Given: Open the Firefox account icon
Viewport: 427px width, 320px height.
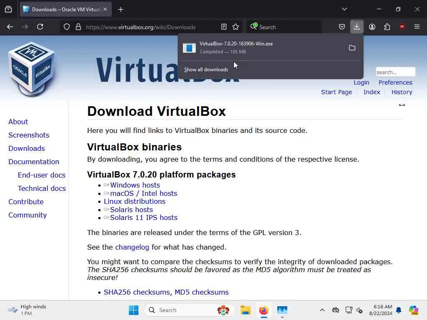Looking at the screenshot, I should click(x=372, y=27).
